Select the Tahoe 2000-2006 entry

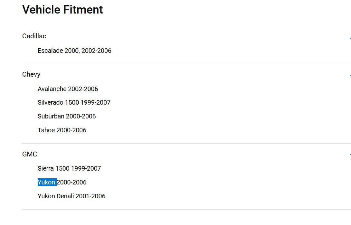62,130
